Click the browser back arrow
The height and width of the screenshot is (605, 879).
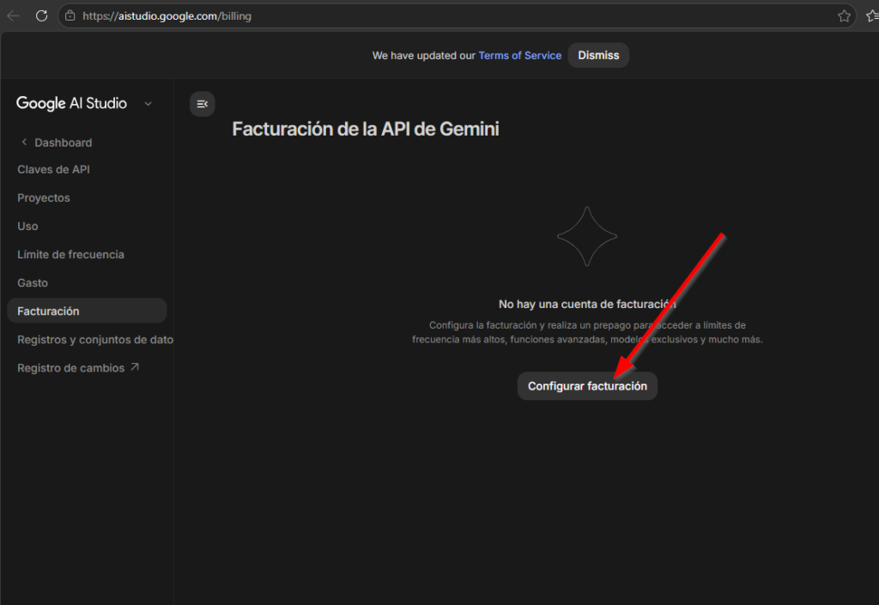(x=13, y=15)
